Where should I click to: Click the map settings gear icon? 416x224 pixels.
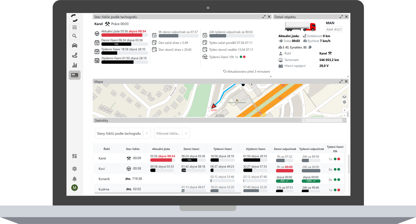pos(344,102)
